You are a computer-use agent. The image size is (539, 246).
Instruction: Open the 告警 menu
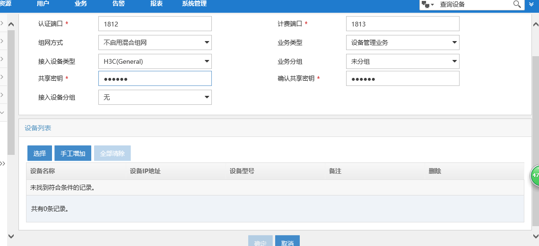click(x=119, y=4)
